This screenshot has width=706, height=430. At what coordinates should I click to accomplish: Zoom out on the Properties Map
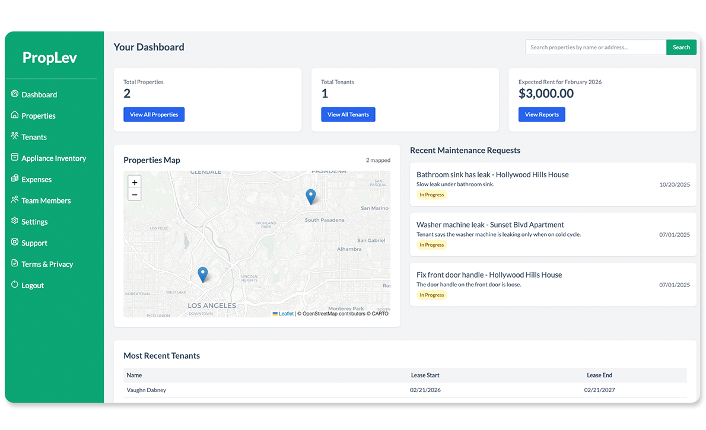point(135,195)
